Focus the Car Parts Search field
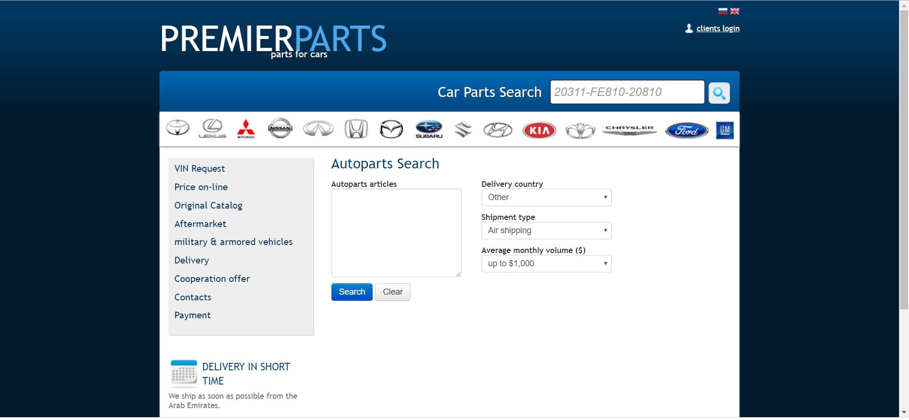This screenshot has width=909, height=420. point(627,92)
